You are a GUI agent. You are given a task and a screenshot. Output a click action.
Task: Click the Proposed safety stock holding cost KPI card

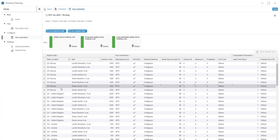95,42
